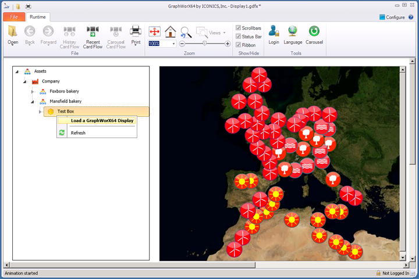419x279 pixels.
Task: Open the zoom percentage dropdown
Action: point(173,44)
